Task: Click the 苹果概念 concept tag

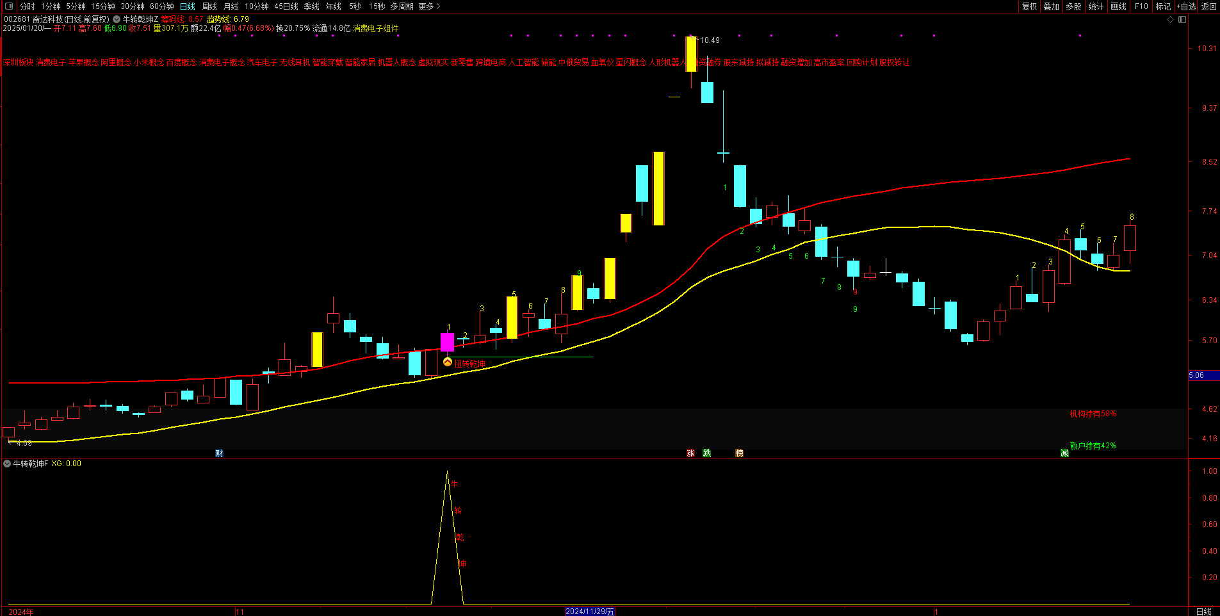Action: point(83,63)
